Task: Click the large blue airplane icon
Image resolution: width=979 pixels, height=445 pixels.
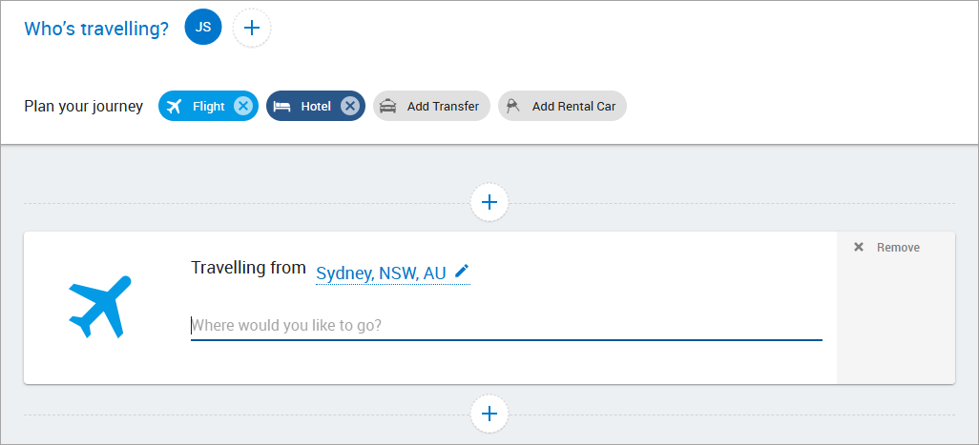Action: click(x=100, y=307)
